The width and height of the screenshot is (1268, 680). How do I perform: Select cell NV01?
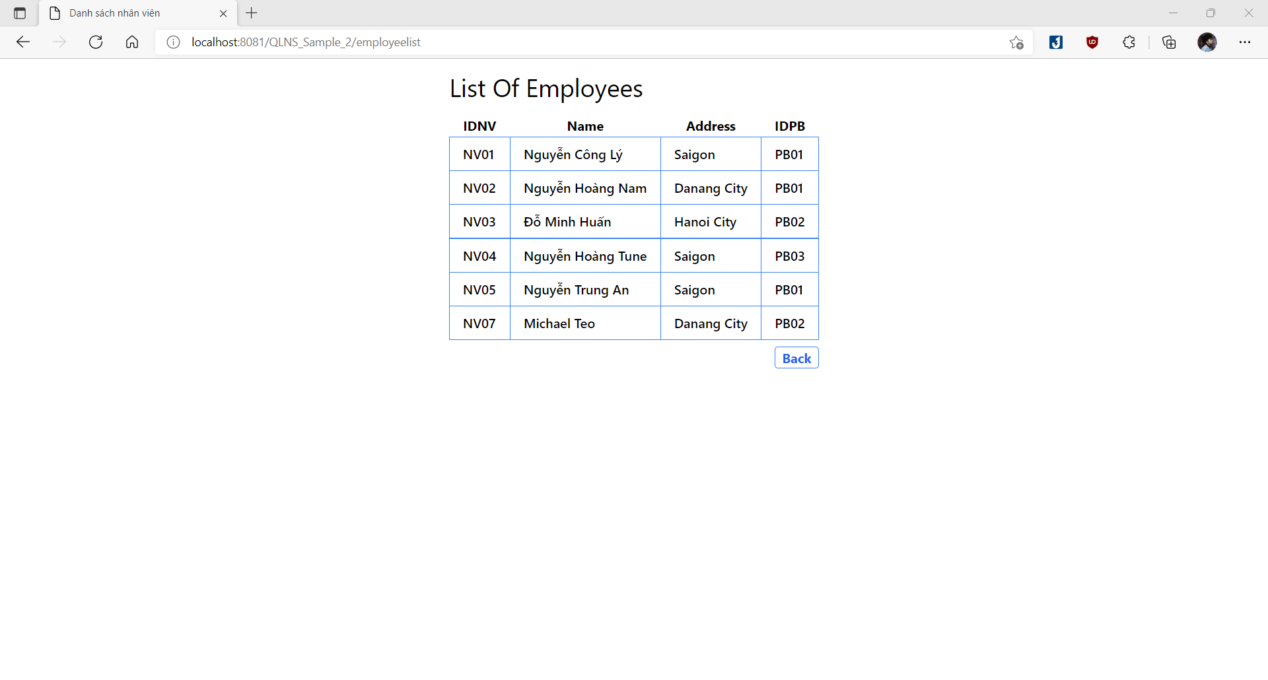(x=479, y=154)
